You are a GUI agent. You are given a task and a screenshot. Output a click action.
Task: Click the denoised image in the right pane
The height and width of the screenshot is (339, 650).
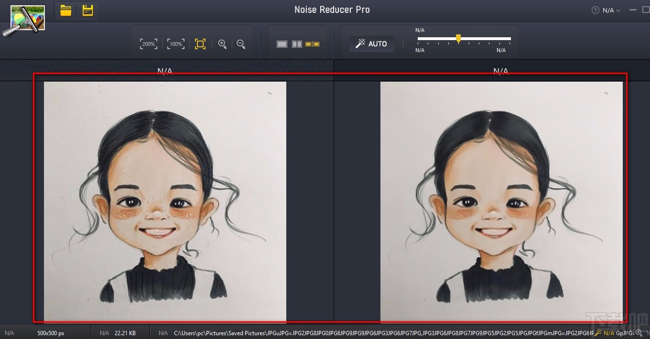pos(501,201)
